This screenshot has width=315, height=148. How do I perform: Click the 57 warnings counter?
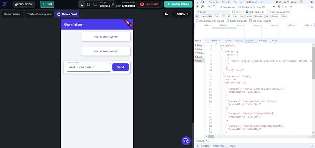(x=286, y=2)
